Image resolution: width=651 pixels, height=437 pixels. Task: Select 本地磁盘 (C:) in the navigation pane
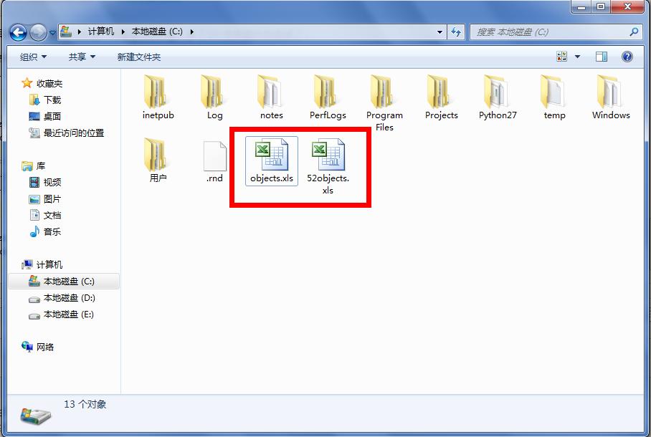pyautogui.click(x=64, y=282)
